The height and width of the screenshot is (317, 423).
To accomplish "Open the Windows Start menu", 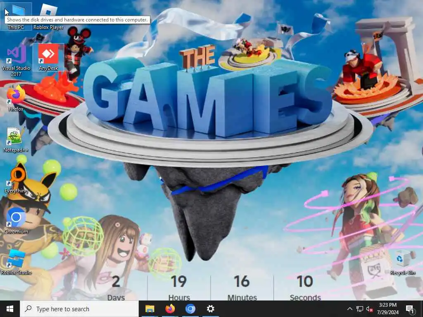I will tap(10, 309).
